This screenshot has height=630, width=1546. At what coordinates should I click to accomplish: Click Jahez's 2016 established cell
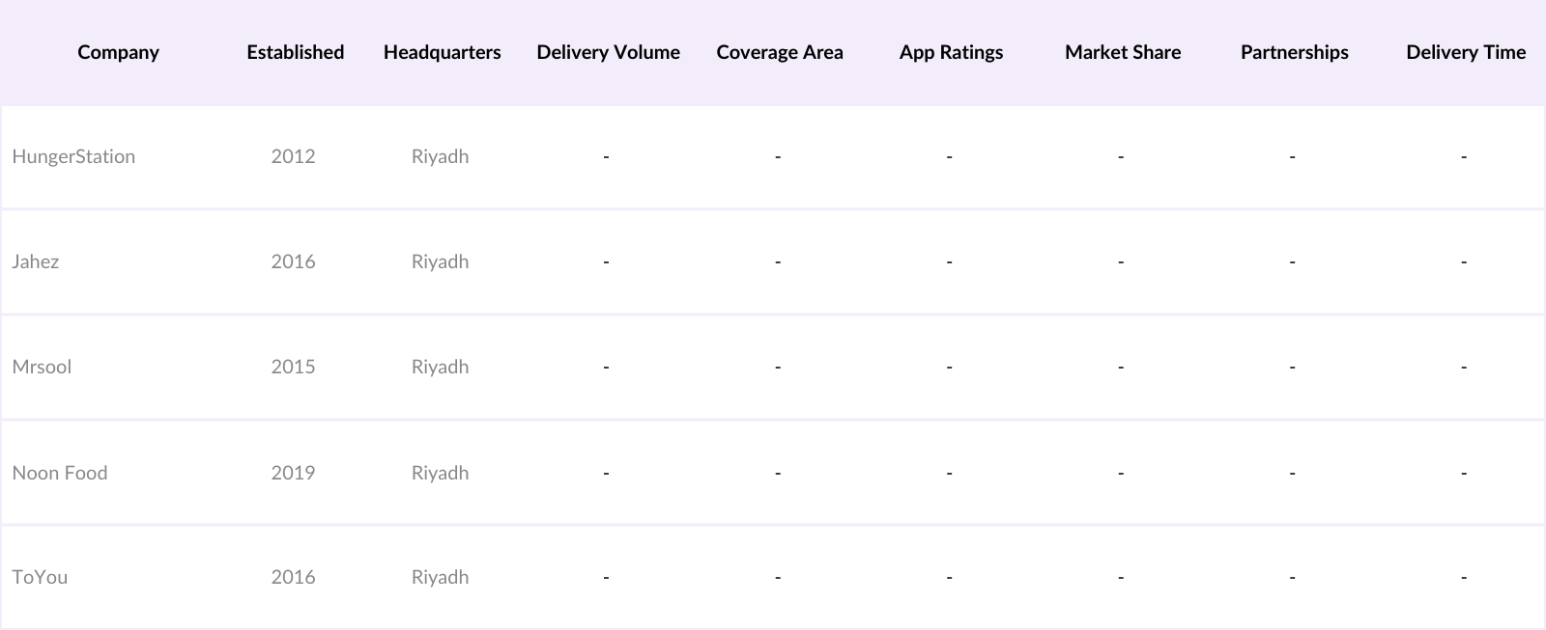pos(293,261)
